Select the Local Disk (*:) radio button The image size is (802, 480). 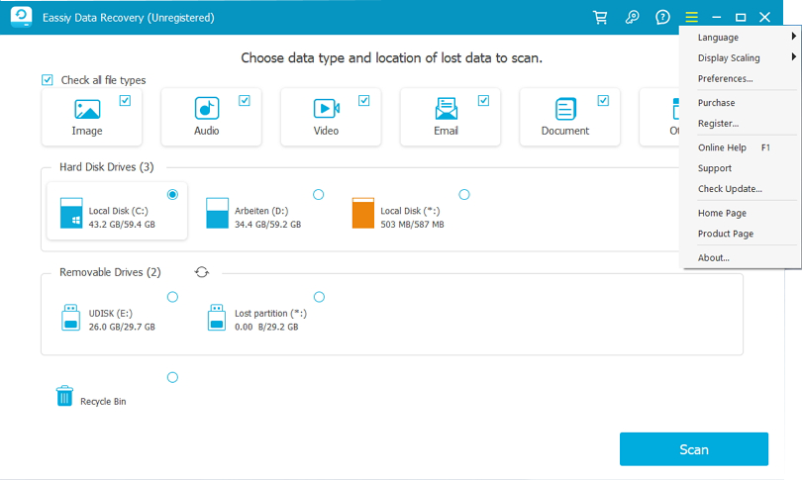[464, 194]
